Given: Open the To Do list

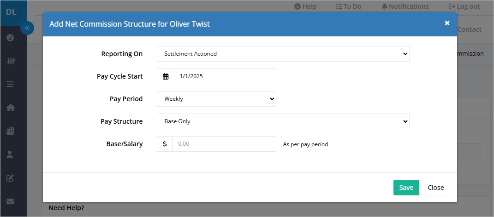Looking at the screenshot, I should 348,6.
